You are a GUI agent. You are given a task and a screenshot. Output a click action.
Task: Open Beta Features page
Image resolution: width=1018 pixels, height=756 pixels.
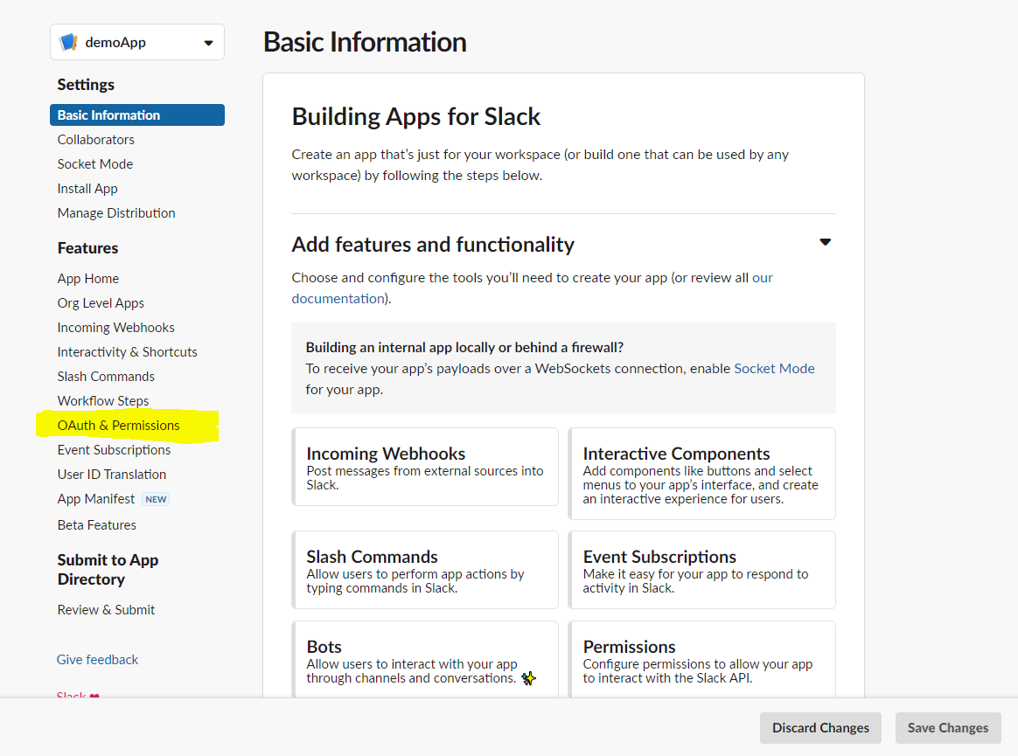tap(97, 525)
